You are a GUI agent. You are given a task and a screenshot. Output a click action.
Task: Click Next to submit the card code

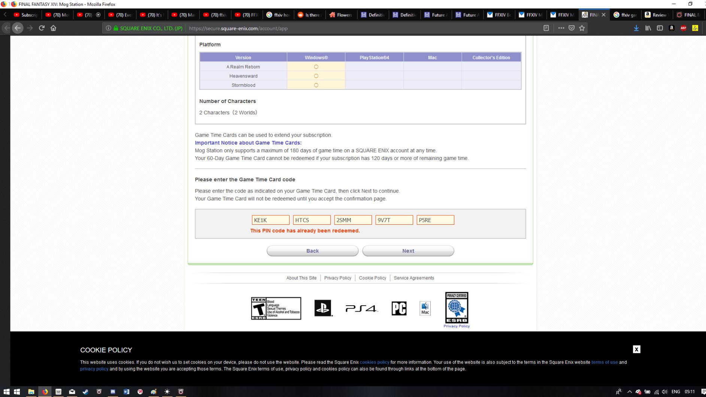[408, 251]
